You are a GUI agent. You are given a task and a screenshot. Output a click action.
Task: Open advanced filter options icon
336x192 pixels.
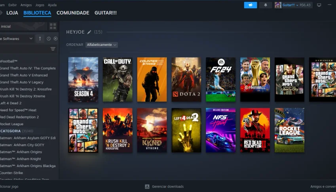pos(53,49)
